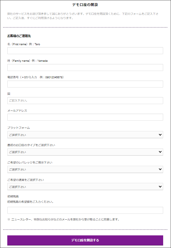Click the chevron arrow of currency select
171x248 pixels.
coord(160,187)
